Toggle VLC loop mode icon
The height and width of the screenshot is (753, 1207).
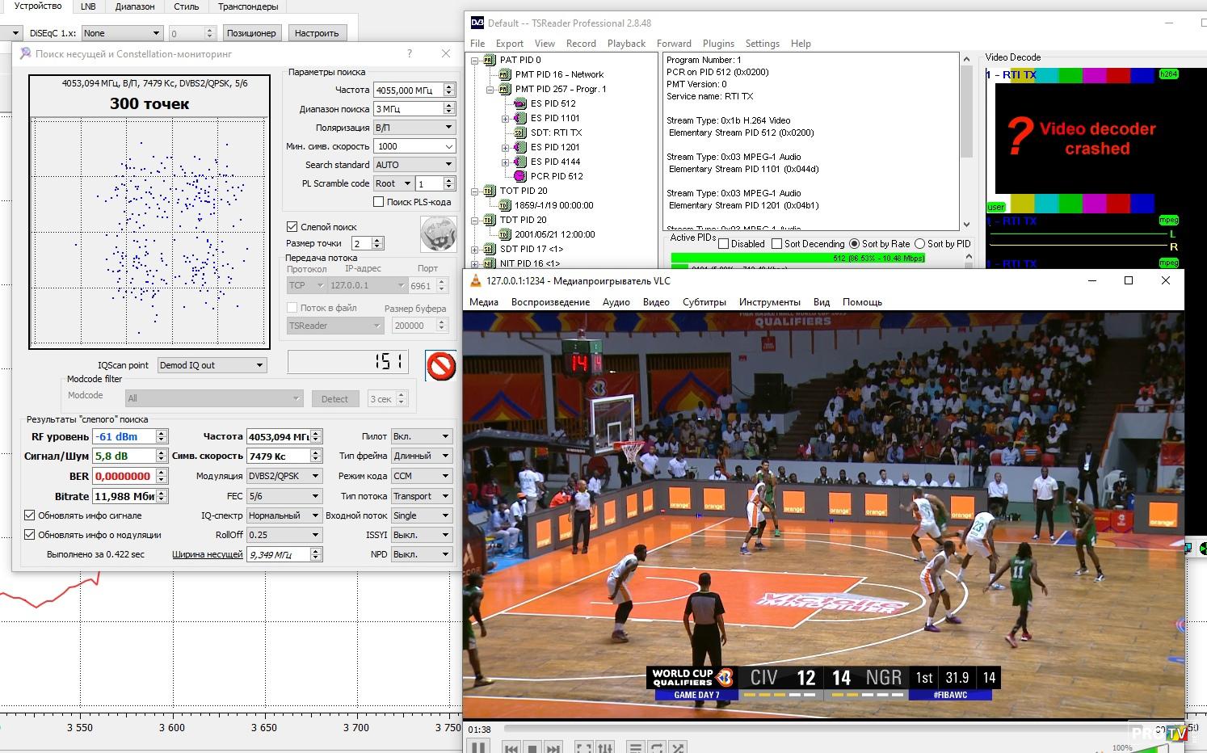657,748
